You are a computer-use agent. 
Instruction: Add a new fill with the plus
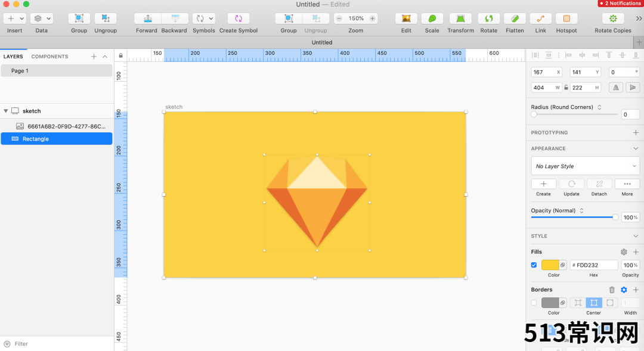(636, 251)
